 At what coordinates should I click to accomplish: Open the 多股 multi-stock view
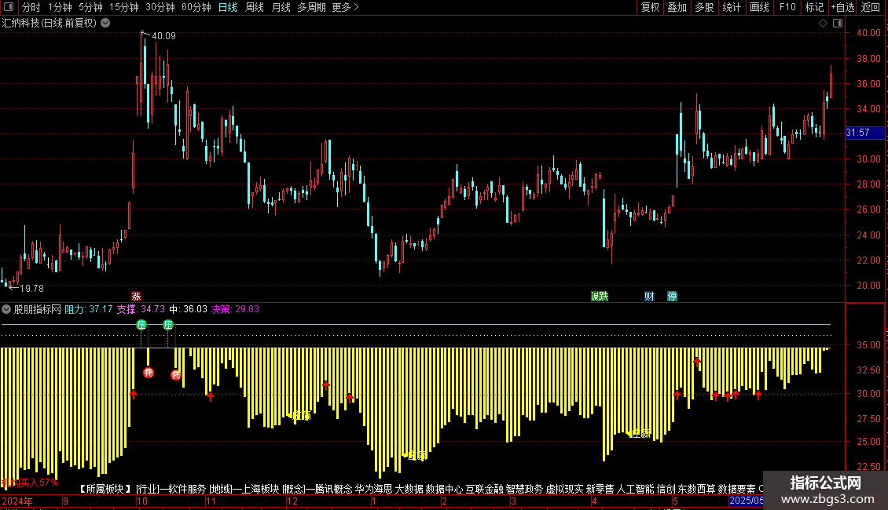click(x=704, y=7)
